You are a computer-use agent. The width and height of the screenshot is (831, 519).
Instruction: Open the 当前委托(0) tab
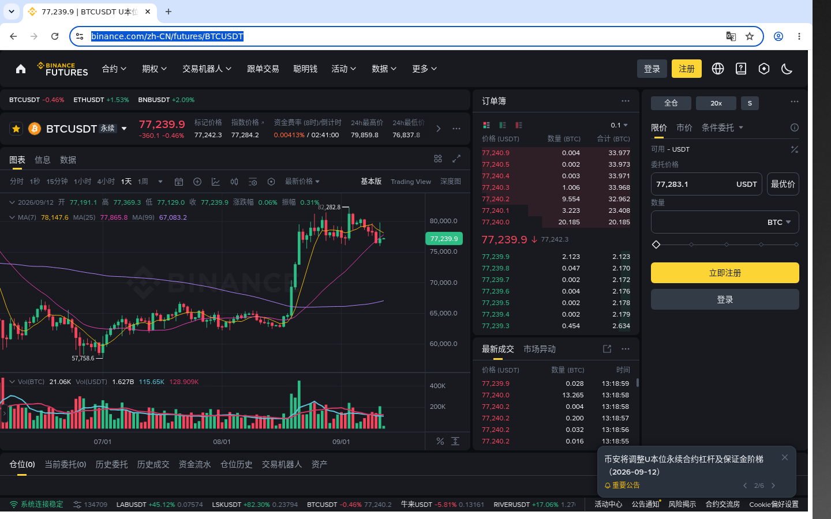click(65, 464)
